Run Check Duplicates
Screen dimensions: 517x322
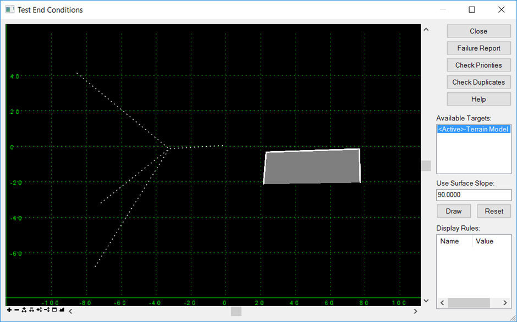[479, 82]
